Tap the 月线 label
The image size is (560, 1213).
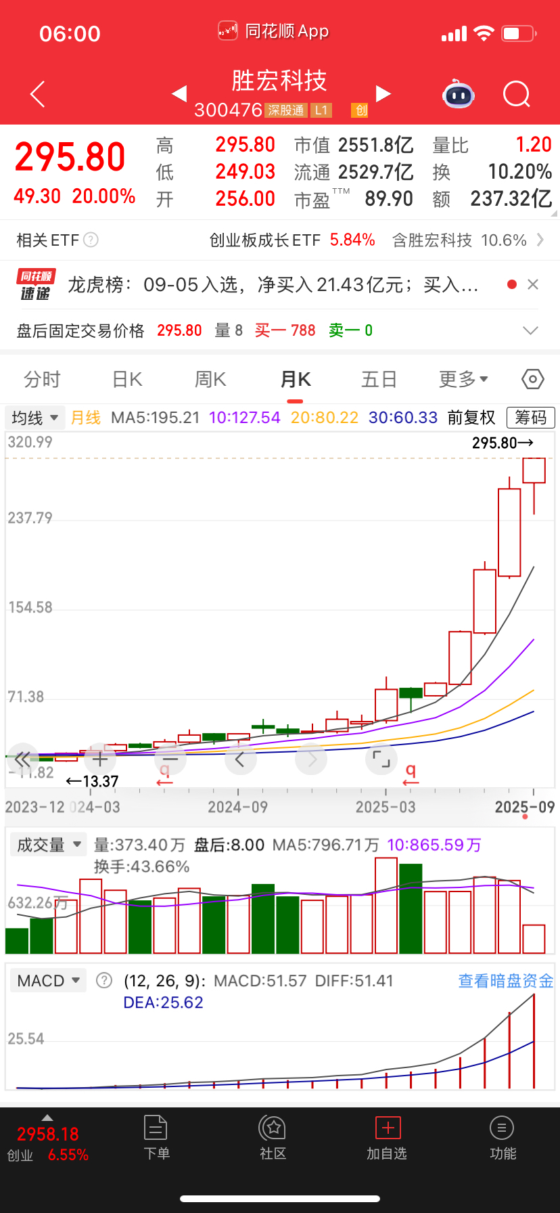[x=86, y=418]
